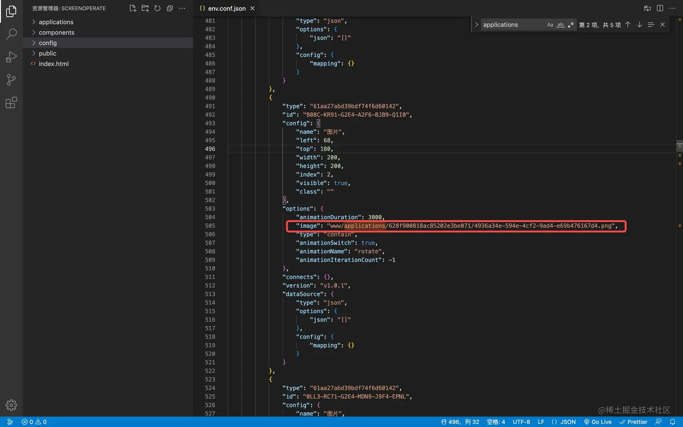The height and width of the screenshot is (427, 683).
Task: Toggle Match Case in find widget
Action: [x=550, y=25]
